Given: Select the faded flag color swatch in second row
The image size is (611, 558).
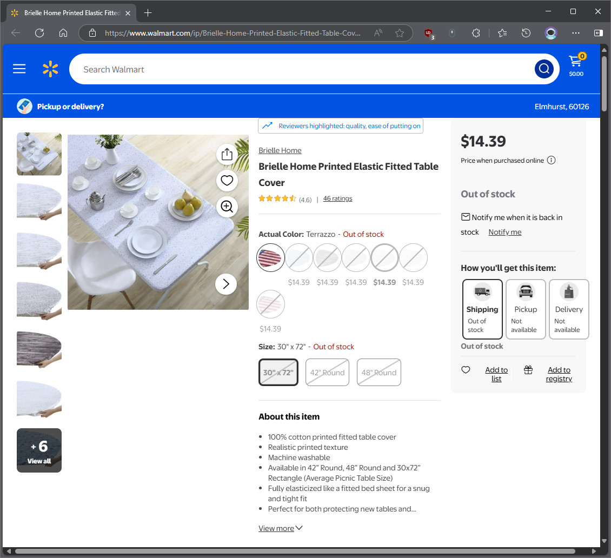Looking at the screenshot, I should pyautogui.click(x=270, y=304).
